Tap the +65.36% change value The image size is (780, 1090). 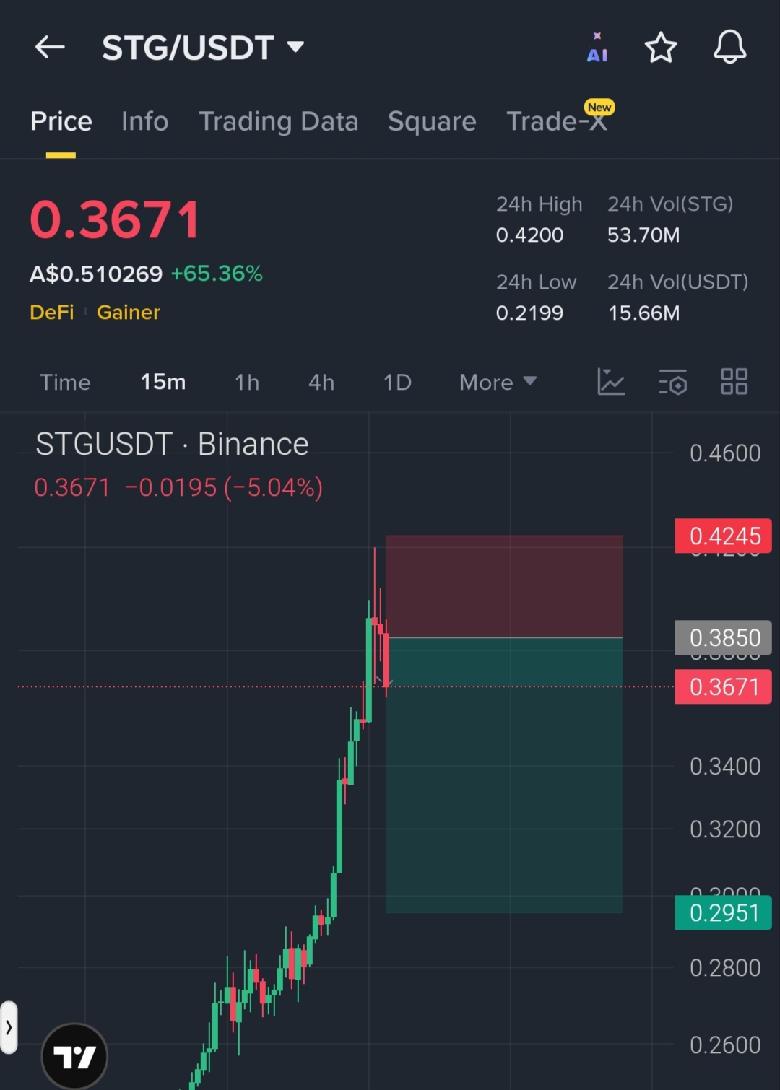coord(217,274)
